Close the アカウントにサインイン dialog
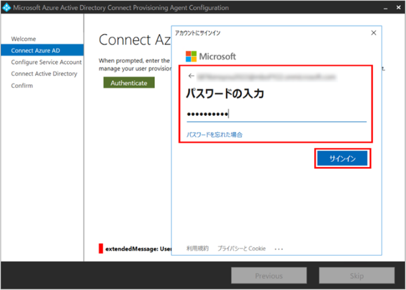Viewport: 406px width, 290px height. tap(374, 33)
